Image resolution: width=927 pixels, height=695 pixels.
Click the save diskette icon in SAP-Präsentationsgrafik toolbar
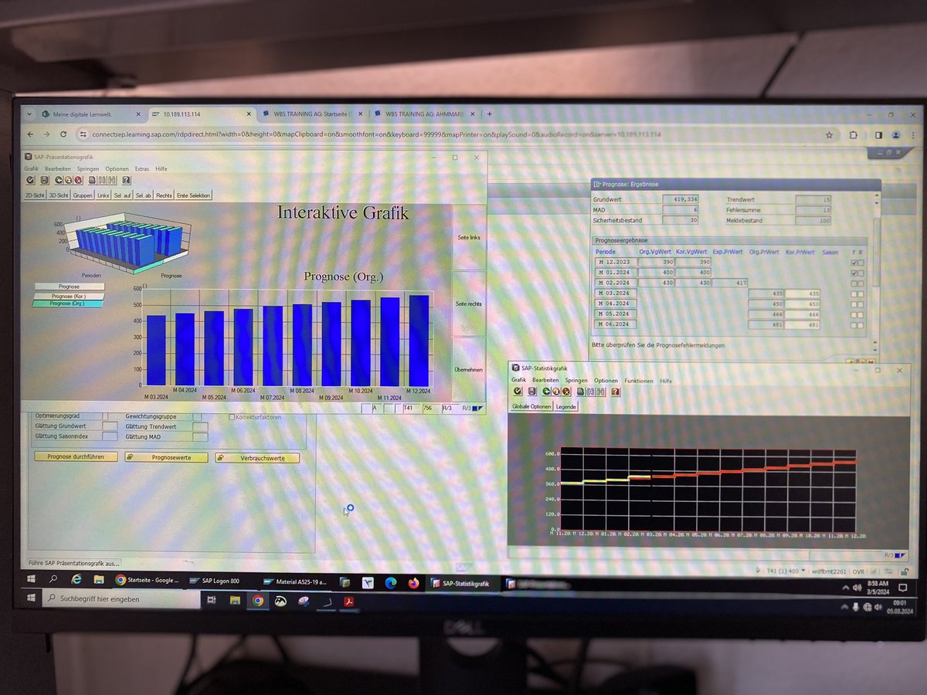(44, 180)
